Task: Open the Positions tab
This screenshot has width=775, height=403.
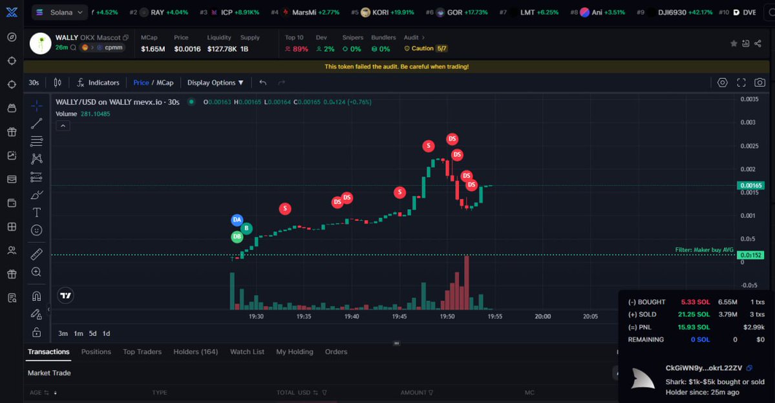Action: pyautogui.click(x=96, y=351)
